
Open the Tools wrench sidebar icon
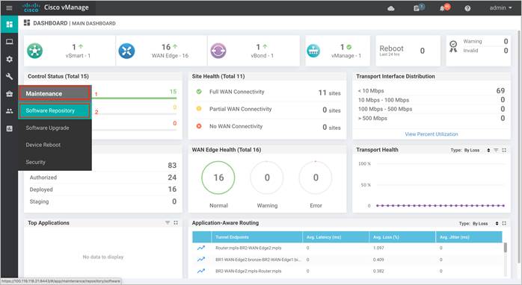9,76
